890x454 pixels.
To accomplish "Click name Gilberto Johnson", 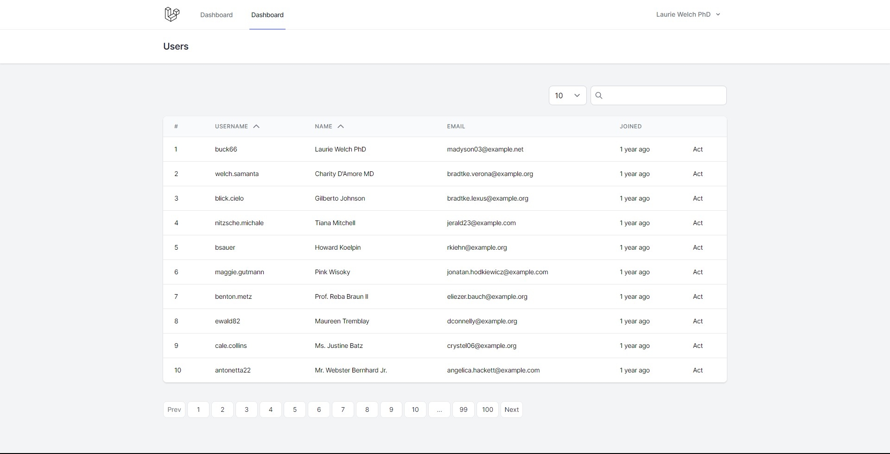I will (x=340, y=198).
